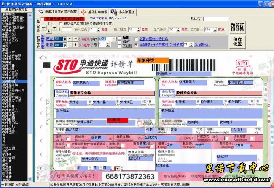
Task: Click orange 单据种类 field on waybill
Action: click(153, 60)
